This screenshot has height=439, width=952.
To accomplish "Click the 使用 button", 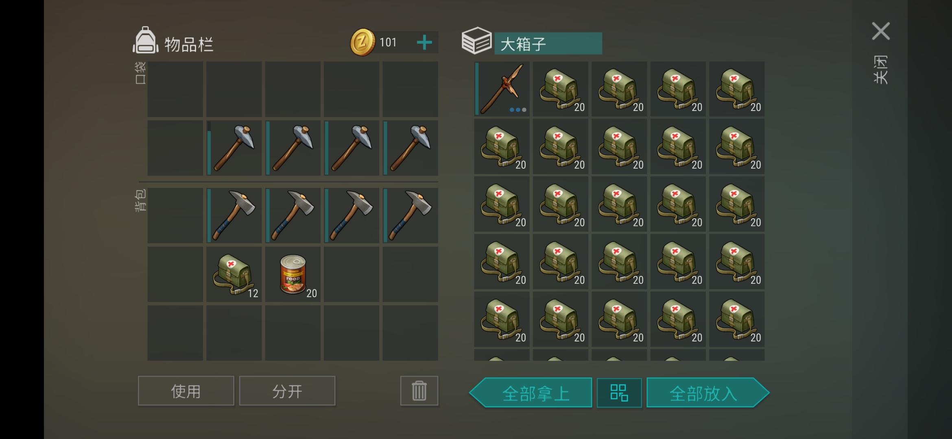I will click(x=186, y=391).
